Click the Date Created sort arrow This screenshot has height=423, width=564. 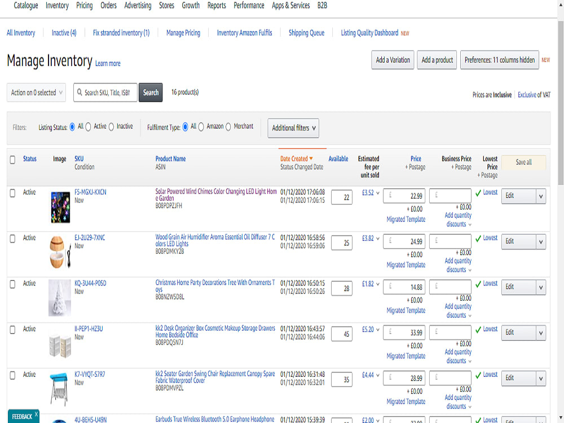[x=311, y=158]
